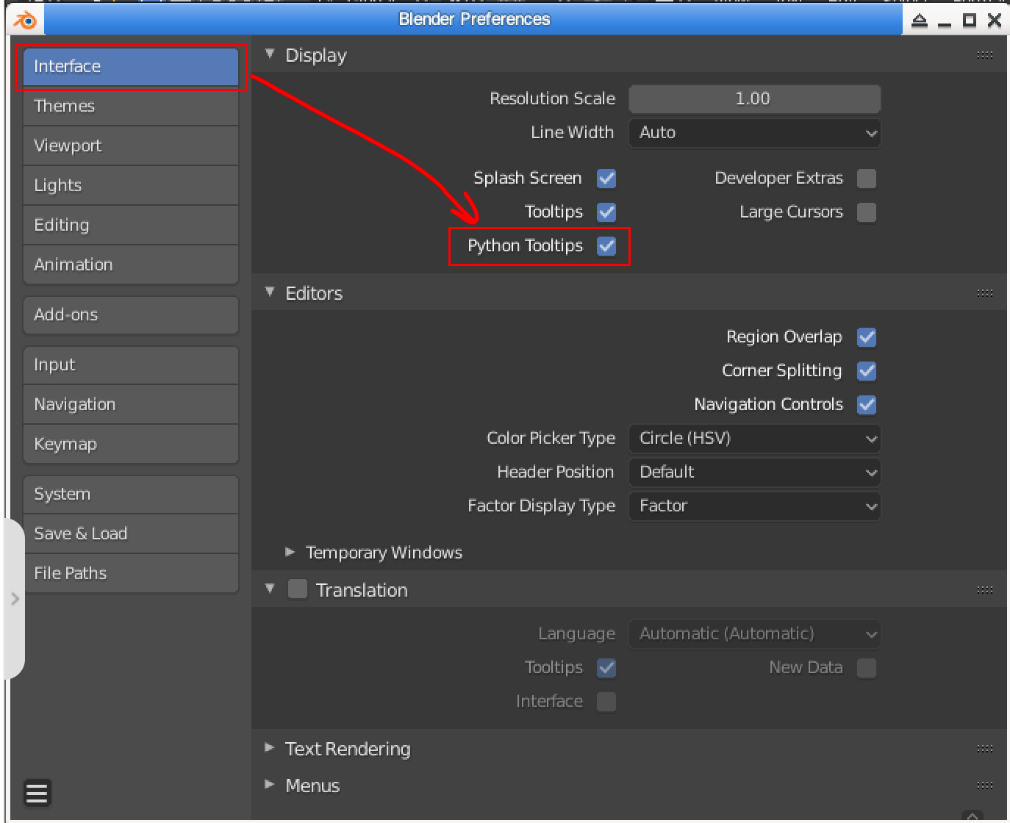
Task: Expand the Menus panel
Action: [270, 785]
